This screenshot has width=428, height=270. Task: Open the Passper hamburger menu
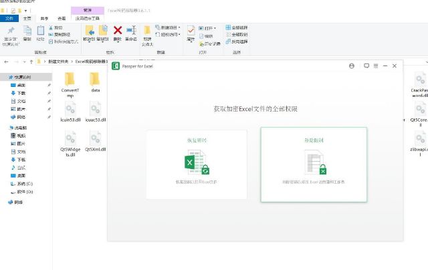(x=376, y=66)
